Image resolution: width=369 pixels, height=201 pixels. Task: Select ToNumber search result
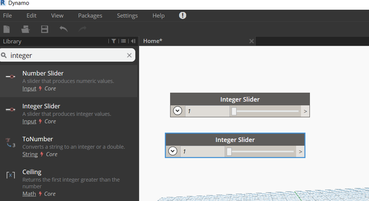(68, 147)
